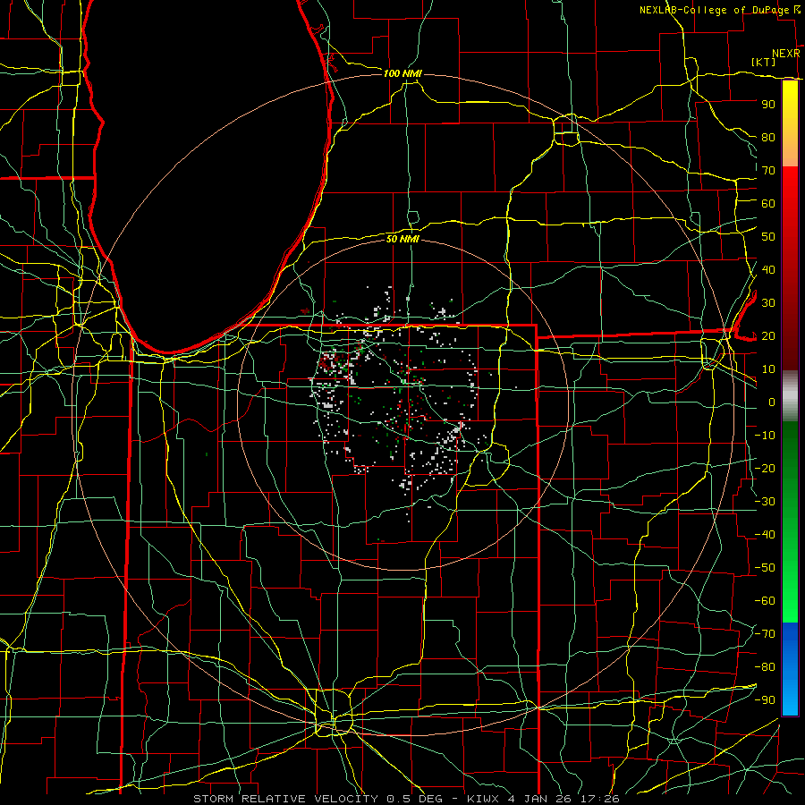The width and height of the screenshot is (805, 805).
Task: Click the "17:26" timestamp
Action: (x=599, y=799)
